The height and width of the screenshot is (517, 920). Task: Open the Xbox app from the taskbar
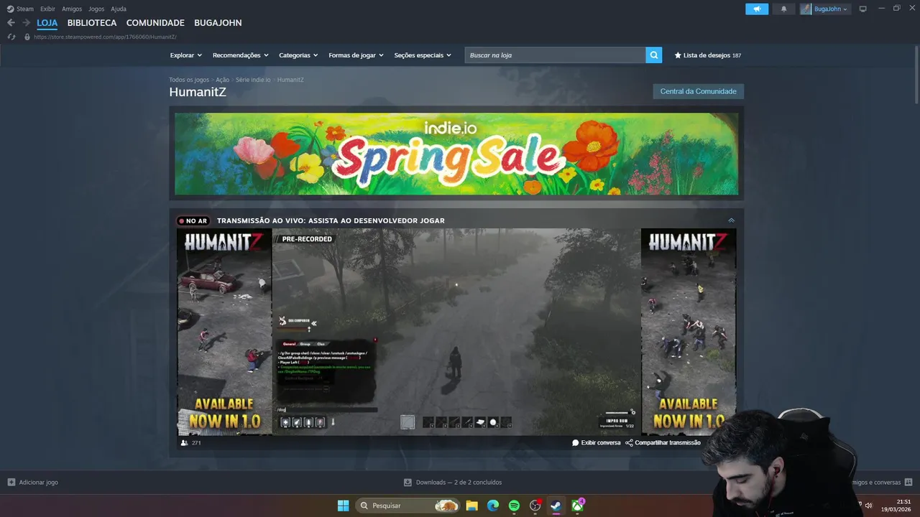click(577, 506)
